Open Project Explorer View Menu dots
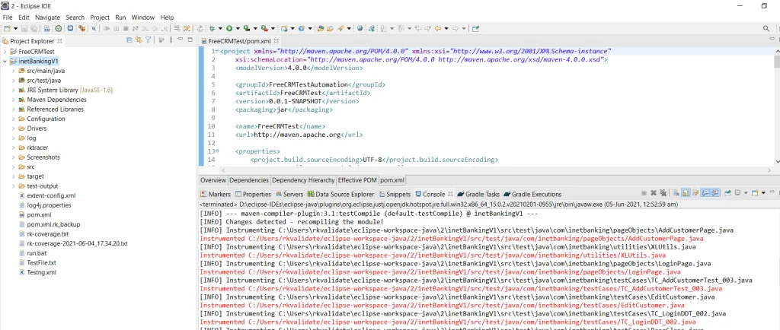This screenshot has width=780, height=330. (x=171, y=40)
